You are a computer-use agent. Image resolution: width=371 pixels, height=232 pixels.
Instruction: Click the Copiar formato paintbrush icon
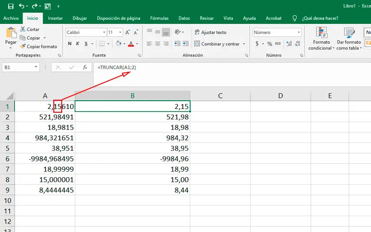pos(23,46)
